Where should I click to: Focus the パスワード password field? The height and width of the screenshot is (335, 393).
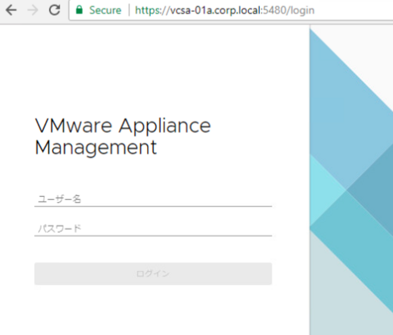point(153,228)
